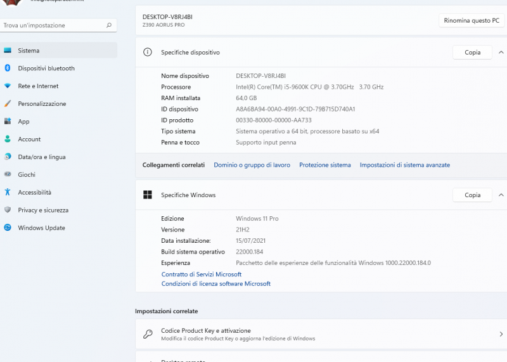Viewport: 507px width, 362px height.
Task: Click the Esperienza pack value text
Action: pyautogui.click(x=333, y=263)
